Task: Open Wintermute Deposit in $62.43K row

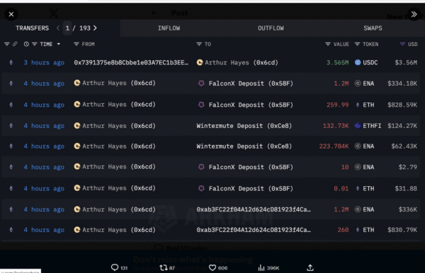Action: click(x=244, y=146)
